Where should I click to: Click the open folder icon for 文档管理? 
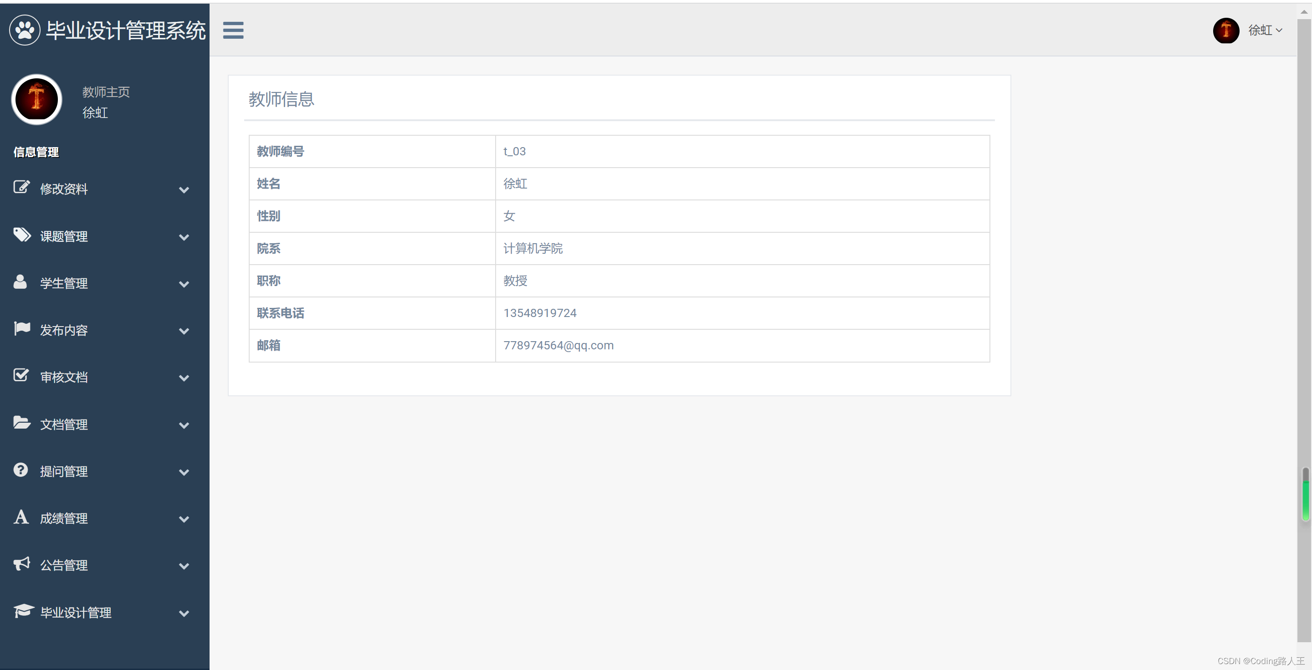click(22, 423)
